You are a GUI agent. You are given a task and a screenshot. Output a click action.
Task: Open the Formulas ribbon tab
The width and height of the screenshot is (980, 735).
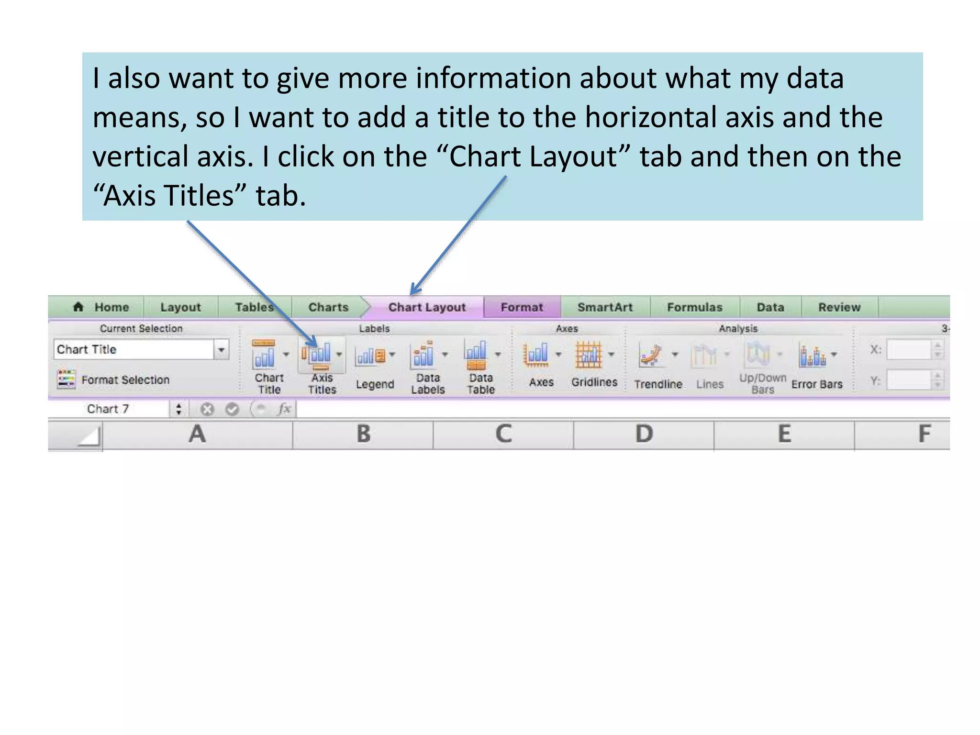click(x=694, y=307)
